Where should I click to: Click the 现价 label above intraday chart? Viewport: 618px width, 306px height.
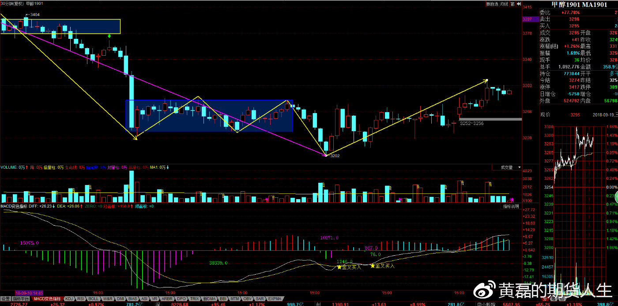coord(545,114)
